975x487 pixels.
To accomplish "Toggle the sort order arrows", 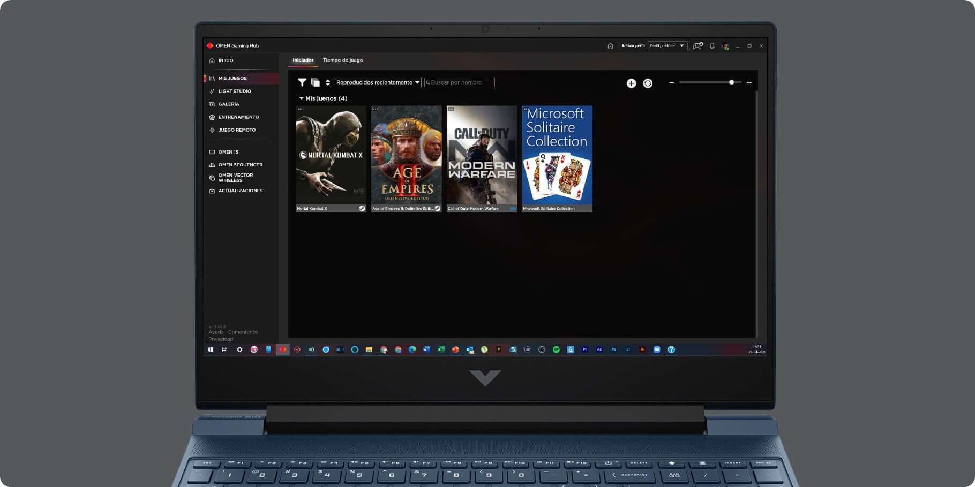I will pyautogui.click(x=327, y=82).
